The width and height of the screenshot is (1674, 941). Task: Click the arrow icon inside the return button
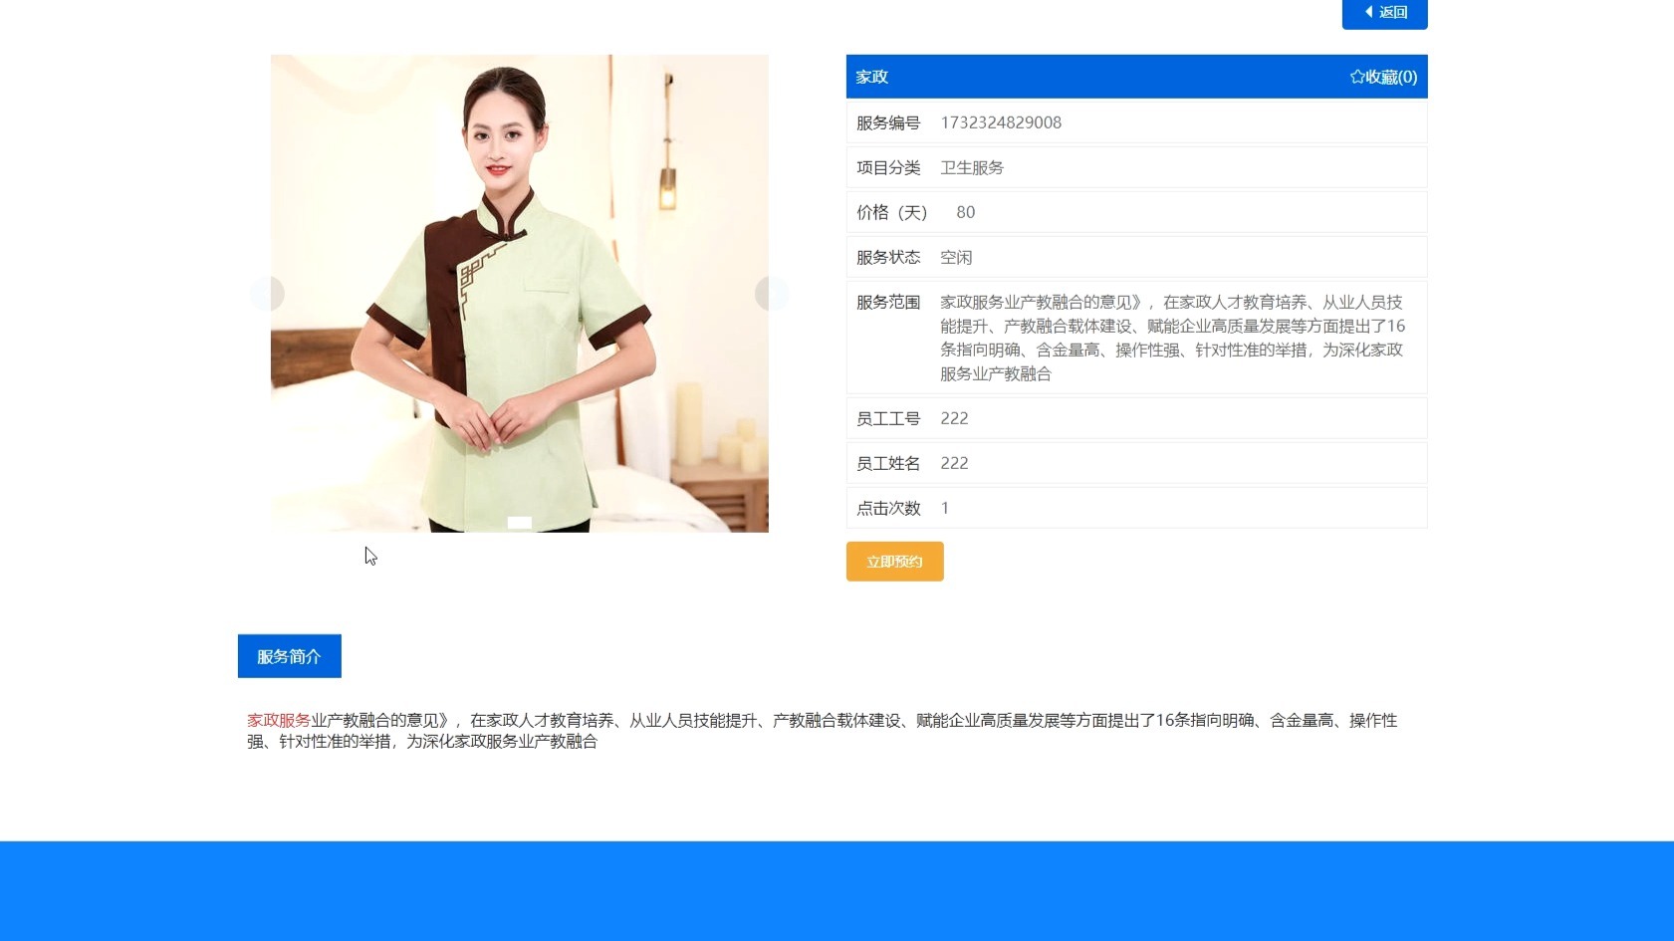[1368, 12]
